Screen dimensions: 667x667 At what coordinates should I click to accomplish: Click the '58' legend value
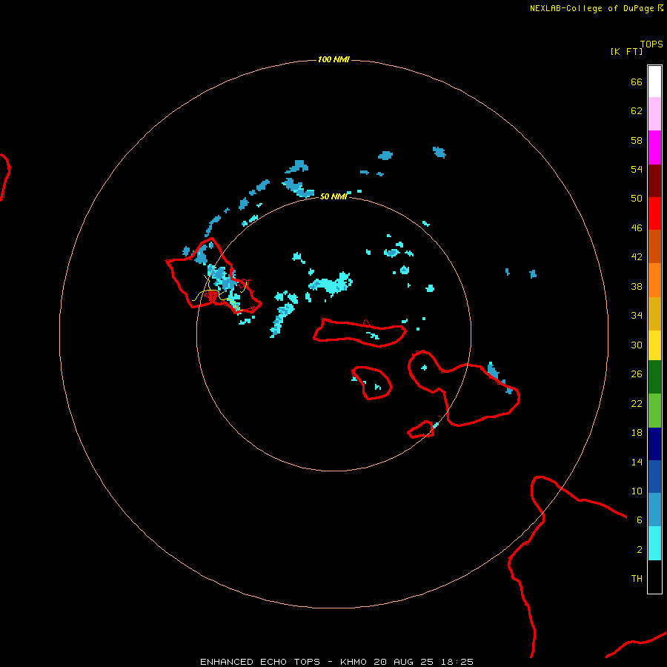pos(637,140)
